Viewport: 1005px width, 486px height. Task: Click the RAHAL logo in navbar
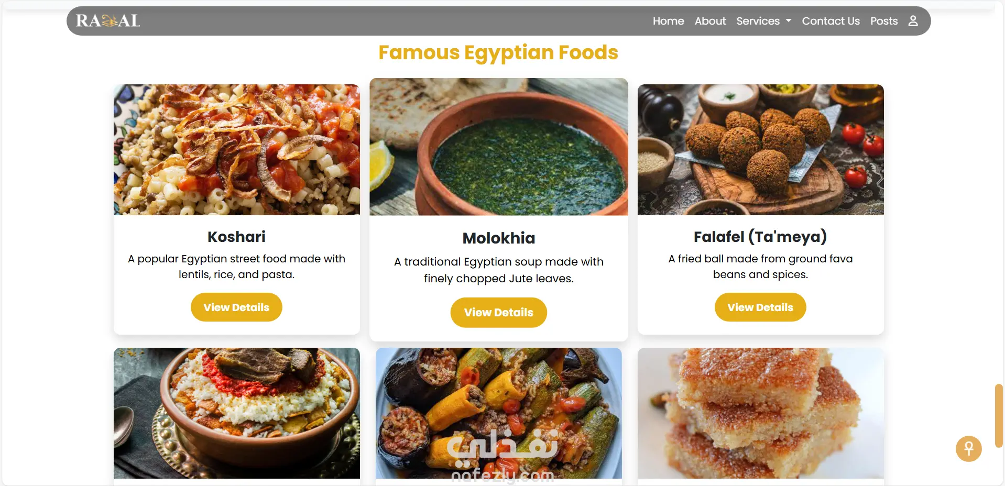click(108, 21)
